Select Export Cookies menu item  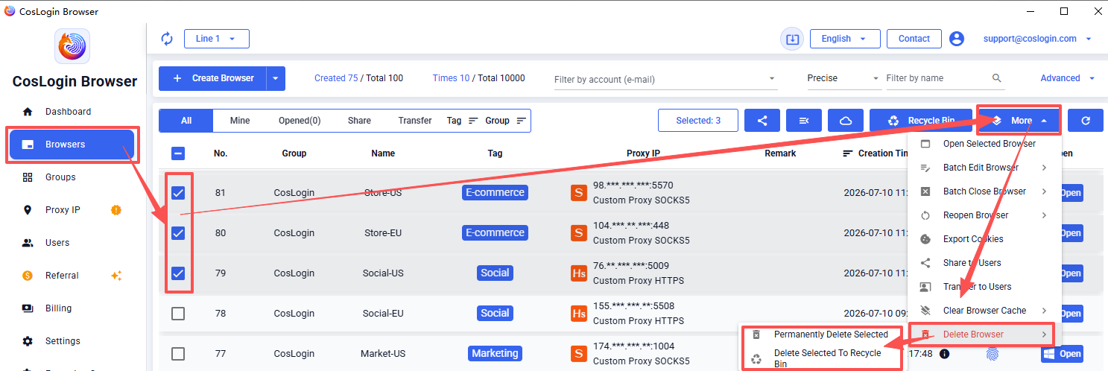[x=984, y=239]
